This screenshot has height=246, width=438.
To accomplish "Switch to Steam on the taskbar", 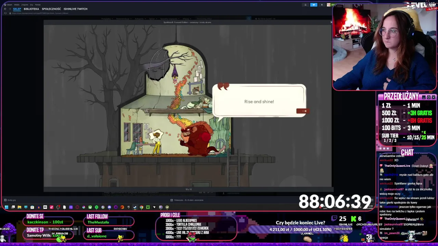I will (x=135, y=207).
